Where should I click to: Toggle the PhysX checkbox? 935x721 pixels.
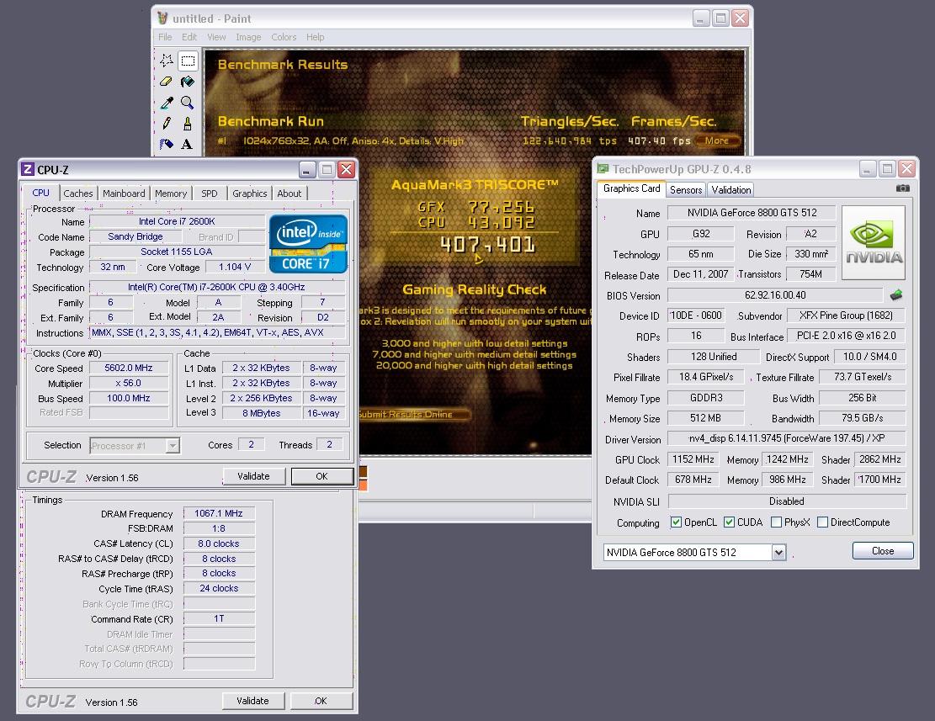(776, 522)
